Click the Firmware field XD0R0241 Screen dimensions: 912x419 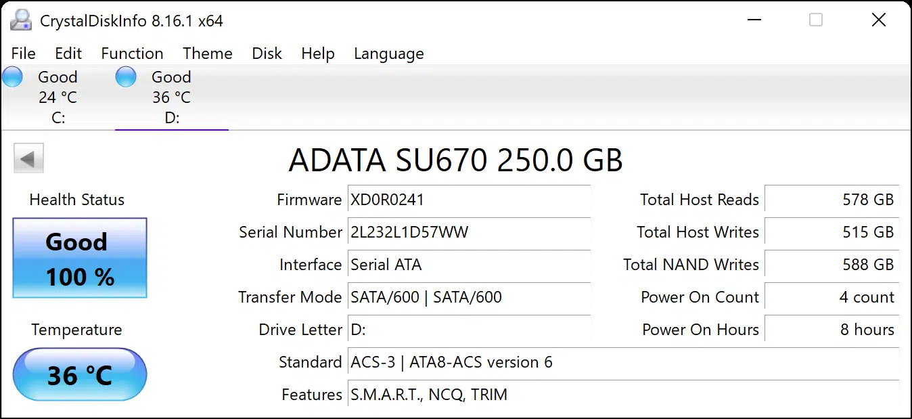tap(469, 200)
